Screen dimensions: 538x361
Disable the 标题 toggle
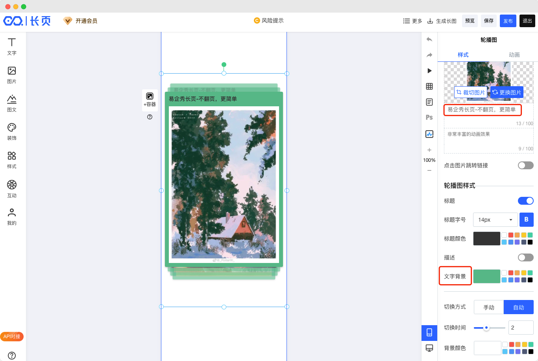click(x=525, y=201)
